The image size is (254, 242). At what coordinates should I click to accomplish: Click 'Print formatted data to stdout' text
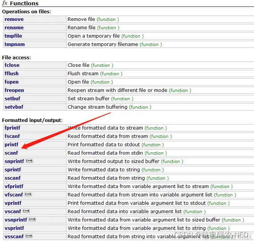[x=104, y=144]
